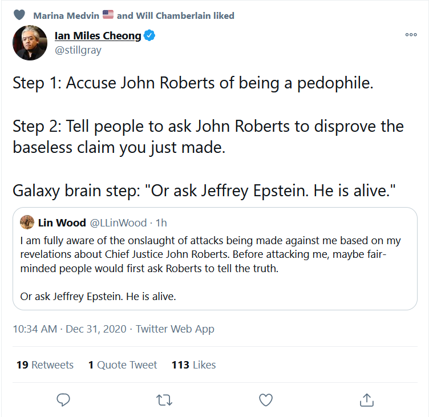The width and height of the screenshot is (429, 417).
Task: Click the small heart liked-by icon
Action: coord(19,15)
